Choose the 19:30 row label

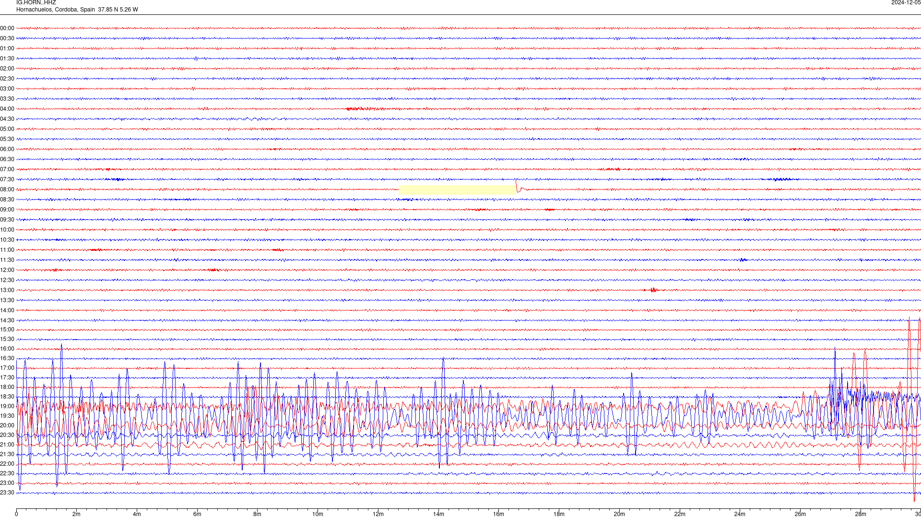7,416
